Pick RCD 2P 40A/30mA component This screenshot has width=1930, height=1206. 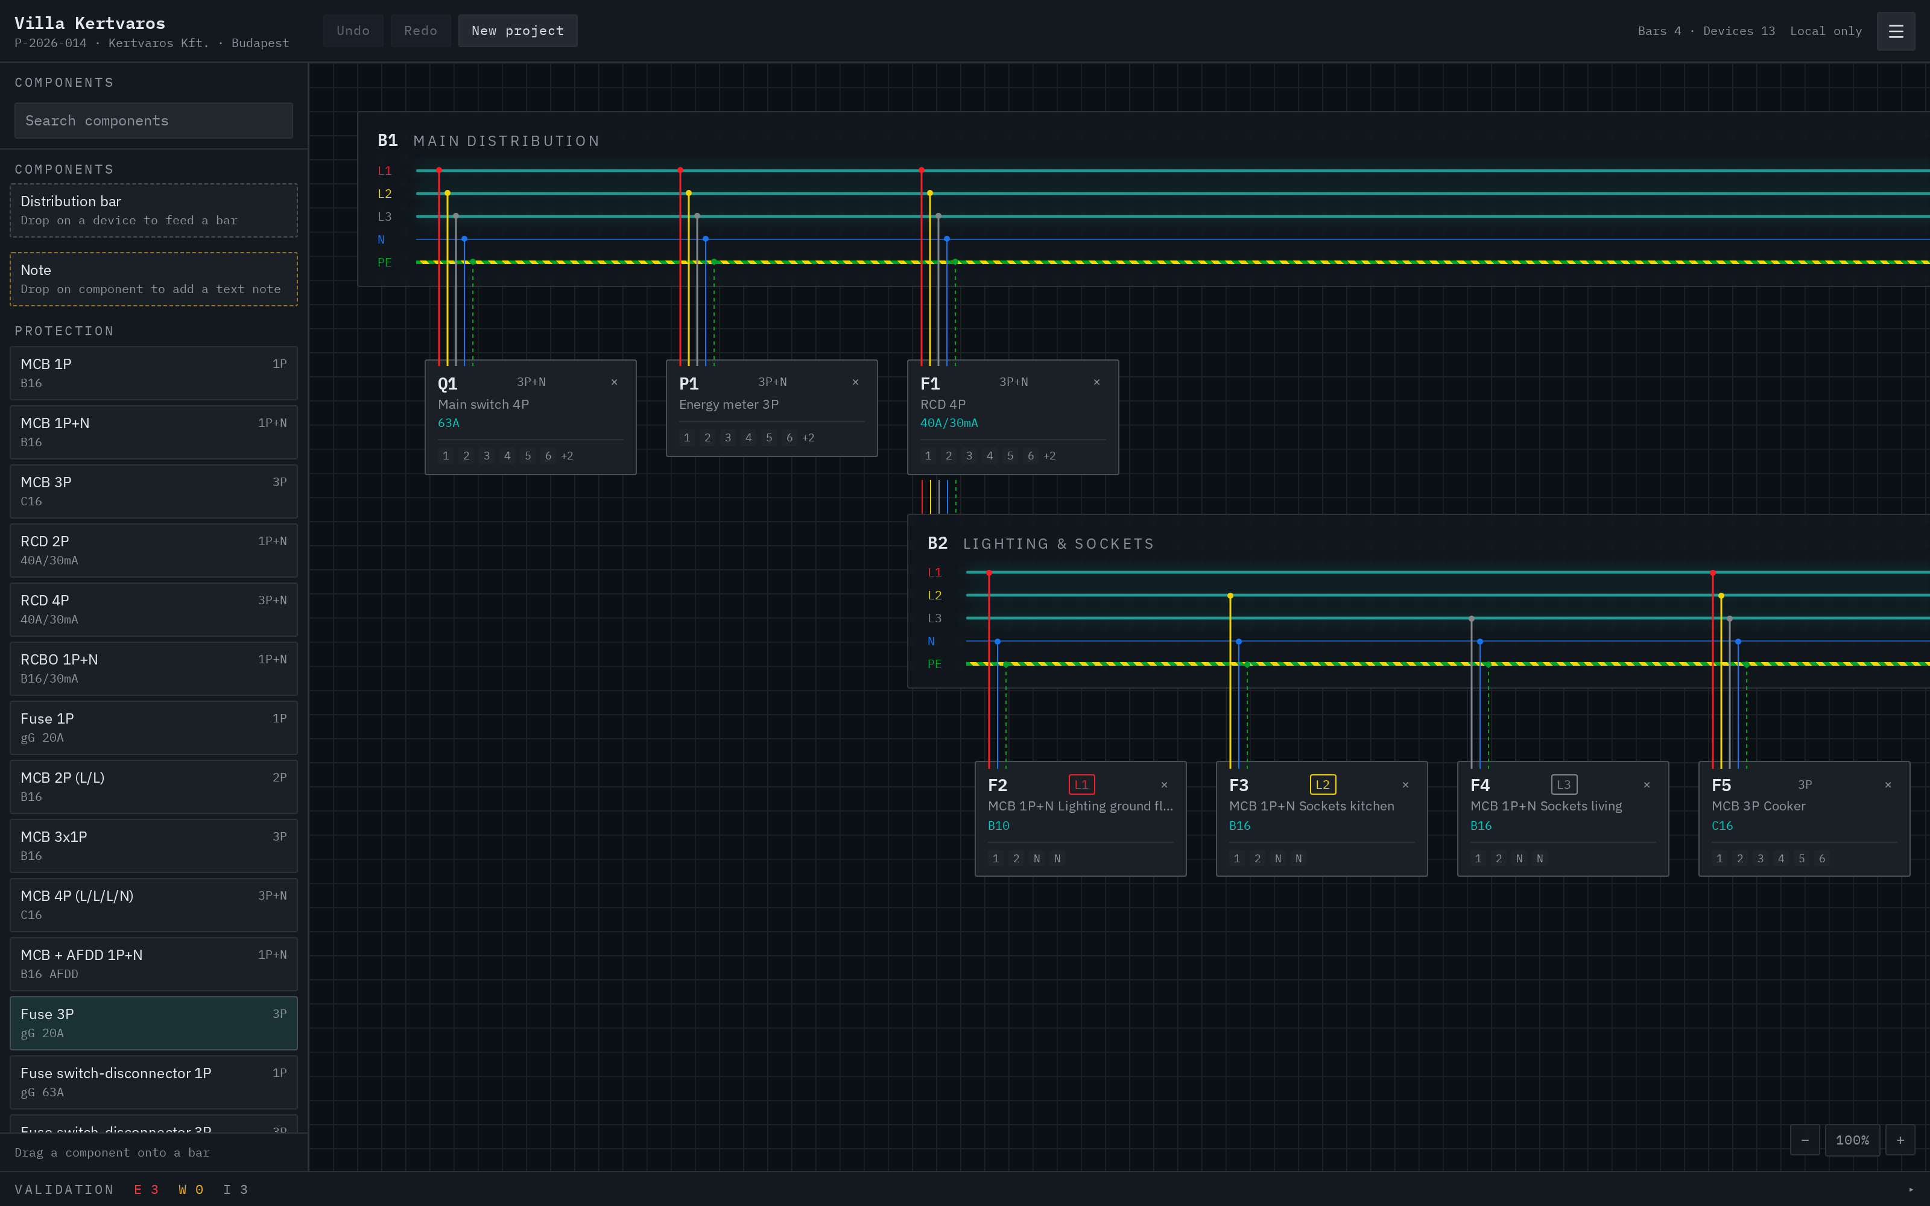tap(153, 551)
